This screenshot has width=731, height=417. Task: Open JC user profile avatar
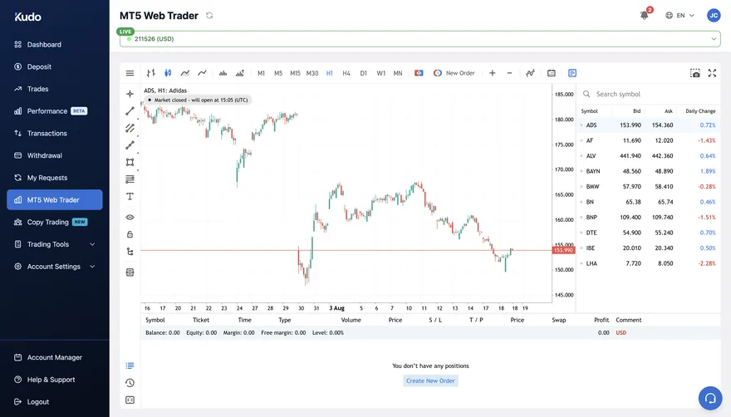[x=714, y=16]
